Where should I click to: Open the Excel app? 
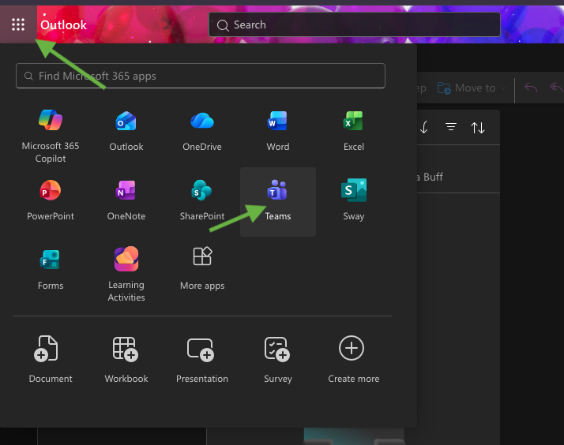pos(354,131)
